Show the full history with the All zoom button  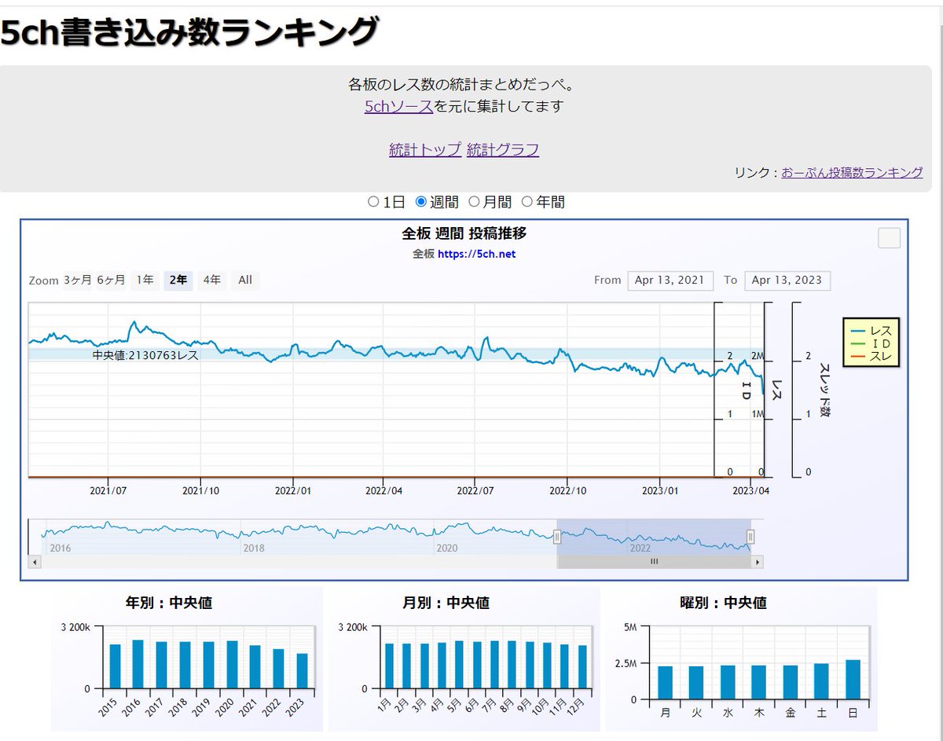[x=244, y=280]
